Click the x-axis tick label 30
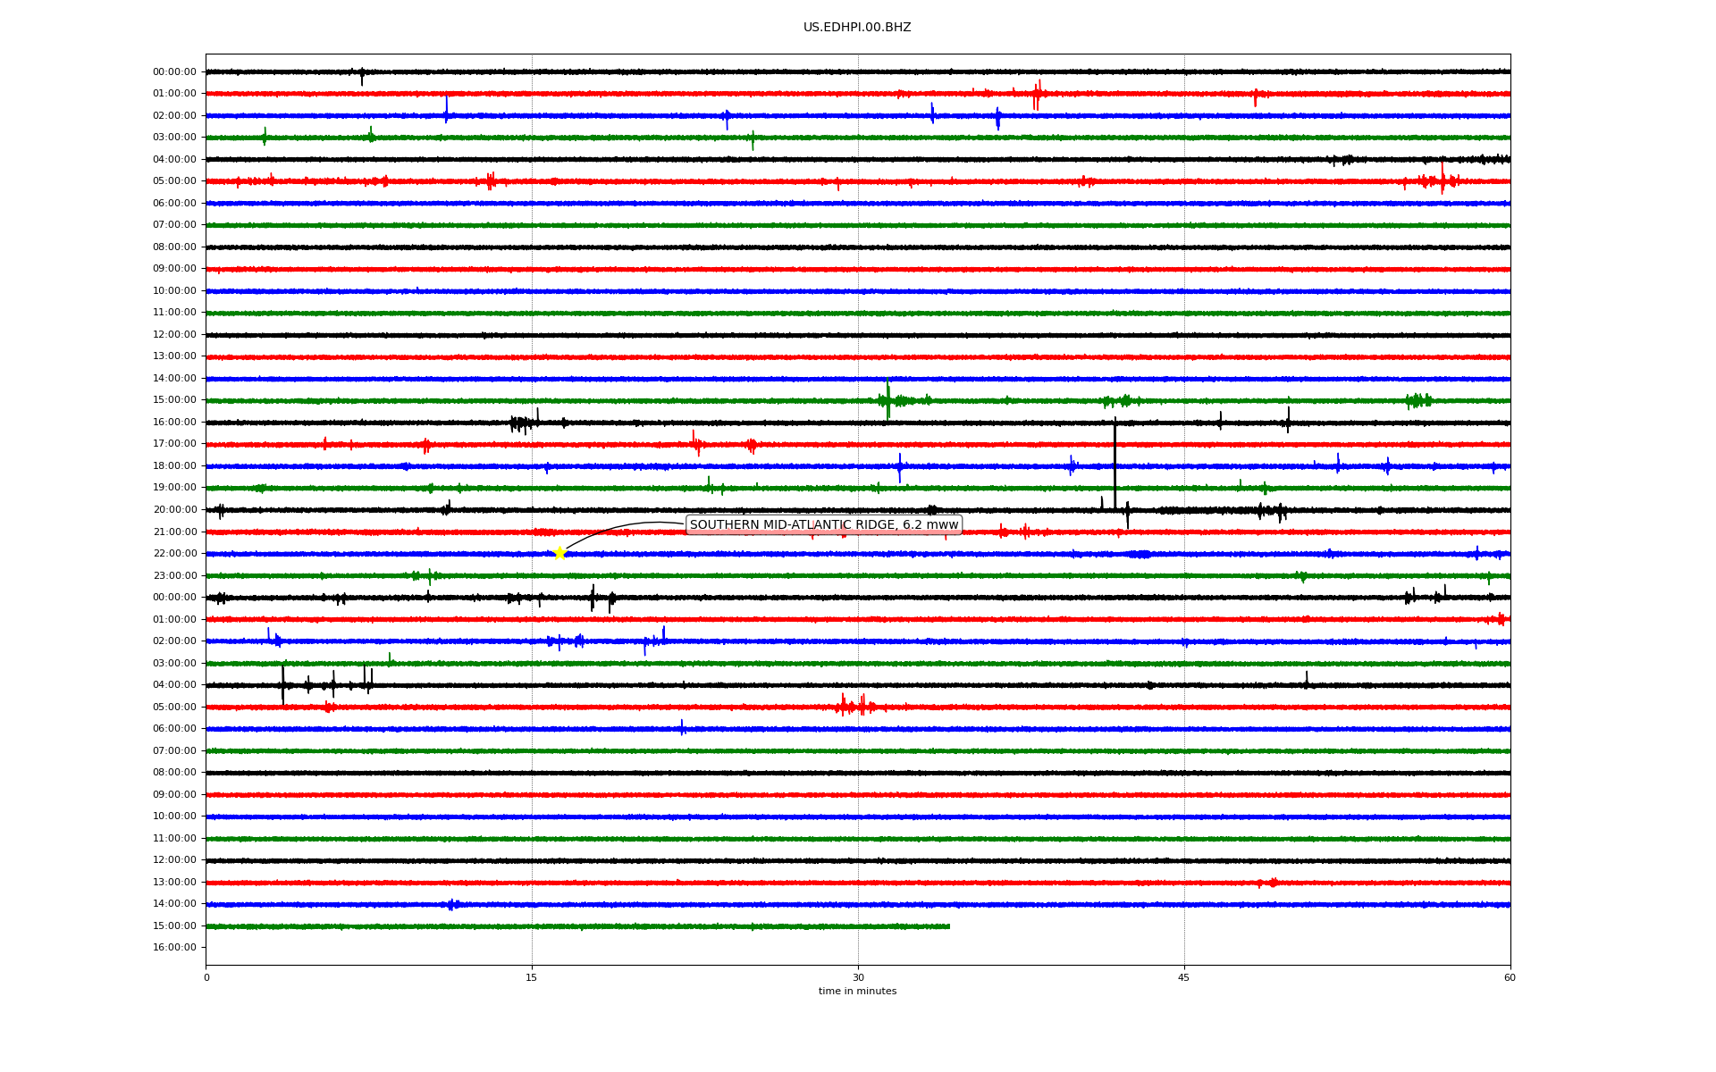The width and height of the screenshot is (1716, 1072). point(858,978)
